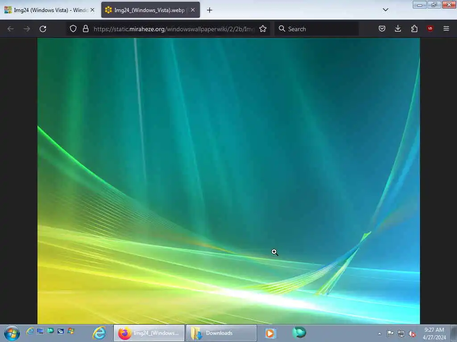The width and height of the screenshot is (457, 342).
Task: Open the green globe app on taskbar
Action: point(299,332)
